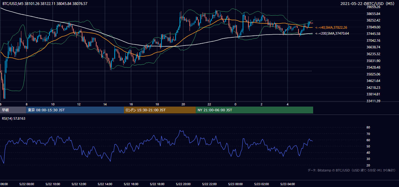Click the 5/22 10:00 time label

[x=53, y=184]
